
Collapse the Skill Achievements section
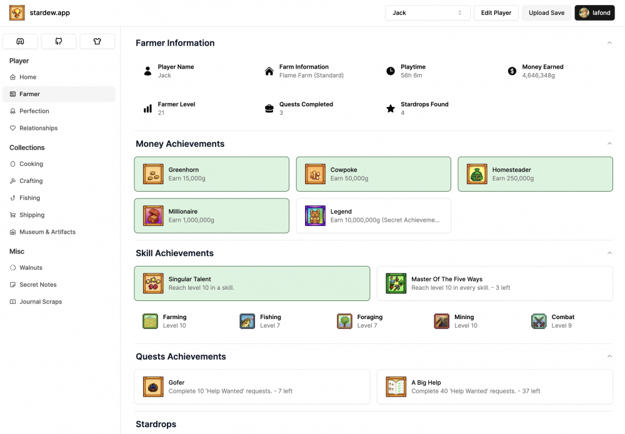pyautogui.click(x=609, y=253)
